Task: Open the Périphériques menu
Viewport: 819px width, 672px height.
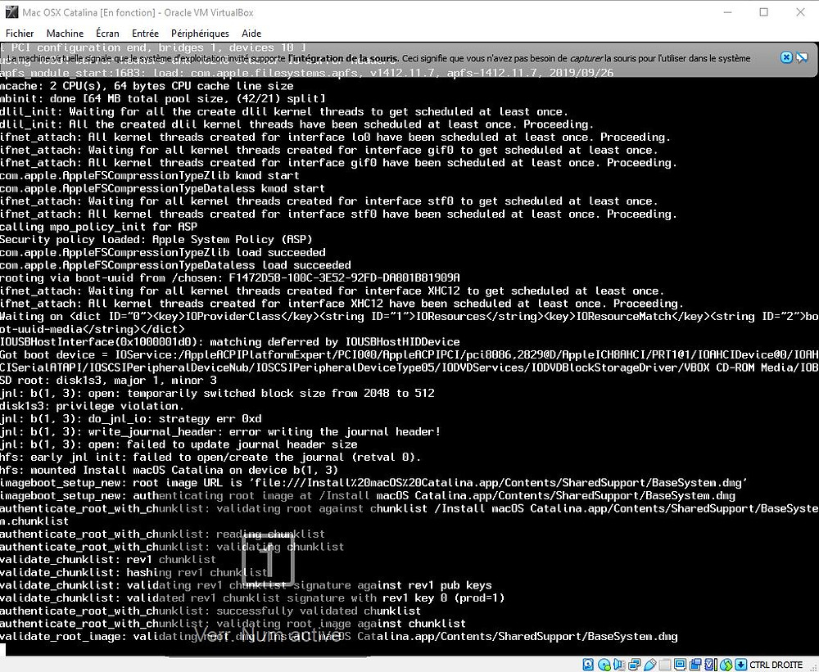Action: (200, 34)
